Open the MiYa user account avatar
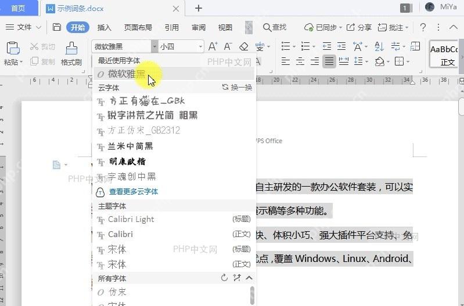The image size is (464, 306). click(430, 7)
